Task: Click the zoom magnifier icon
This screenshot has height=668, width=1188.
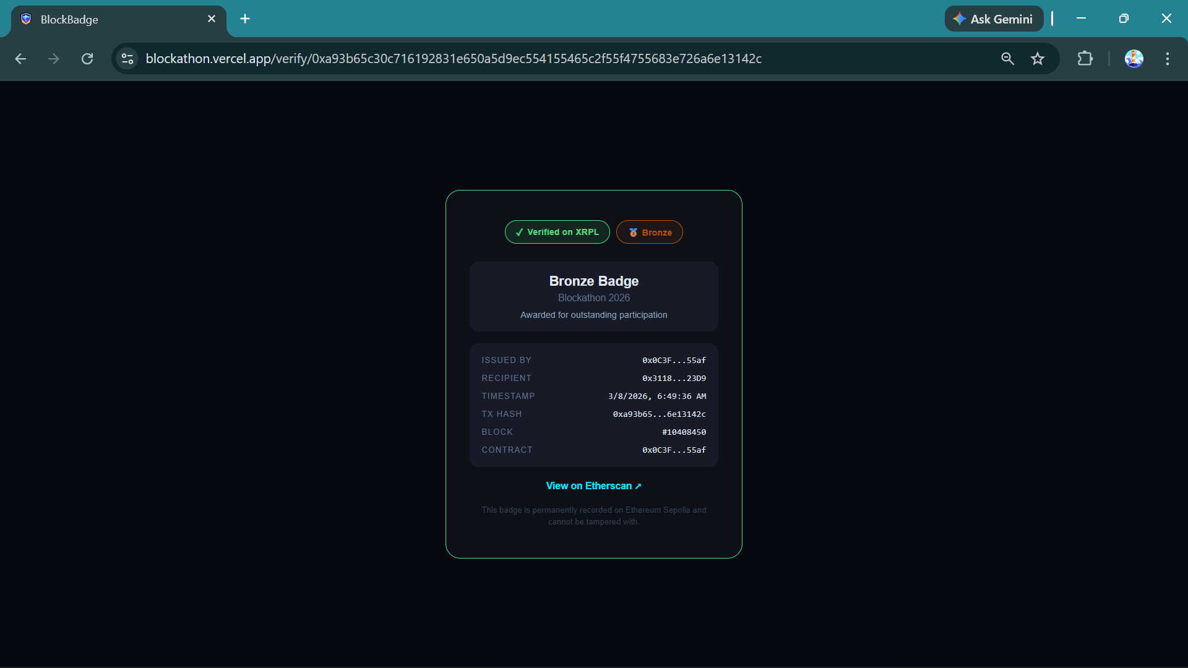Action: tap(1007, 59)
